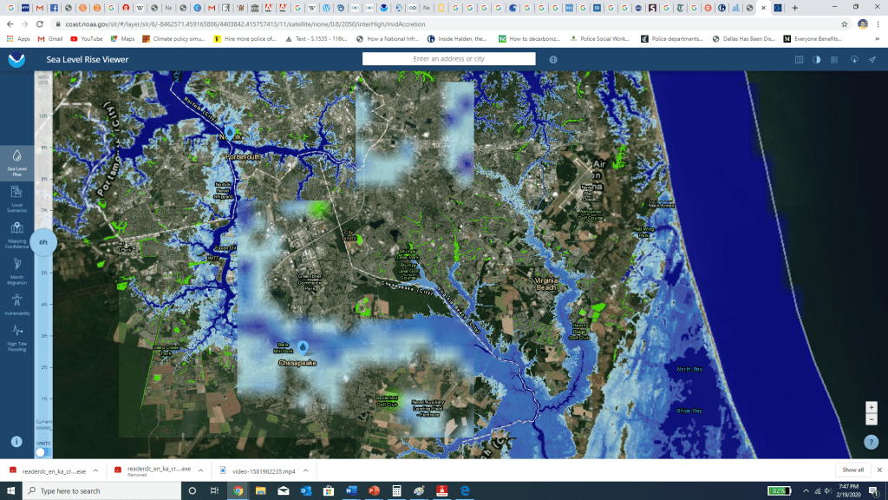Toggle the UNITS switch
This screenshot has width=888, height=500.
[41, 451]
